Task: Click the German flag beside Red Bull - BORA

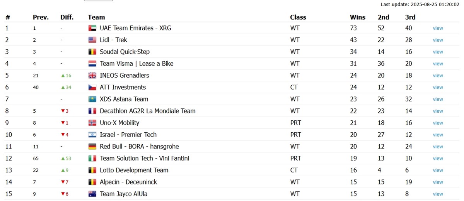Action: click(x=92, y=147)
